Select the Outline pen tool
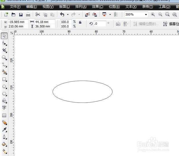Image resolution: width=179 pixels, height=156 pixels. tap(4, 137)
